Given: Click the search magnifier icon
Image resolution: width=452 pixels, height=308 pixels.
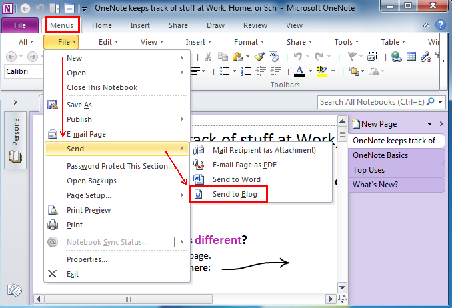Looking at the screenshot, I should click(x=431, y=101).
